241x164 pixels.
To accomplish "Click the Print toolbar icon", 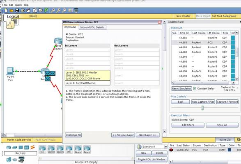I will [x=23, y=10].
